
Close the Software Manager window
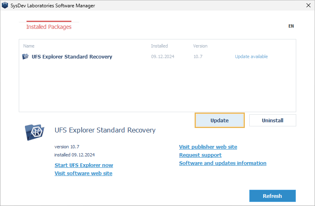[x=307, y=5]
